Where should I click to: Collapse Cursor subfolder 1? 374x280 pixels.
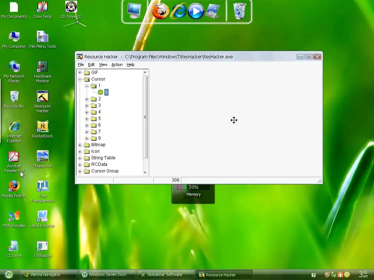tap(87, 86)
